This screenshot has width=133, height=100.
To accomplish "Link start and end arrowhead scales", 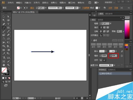I will coord(122,56).
